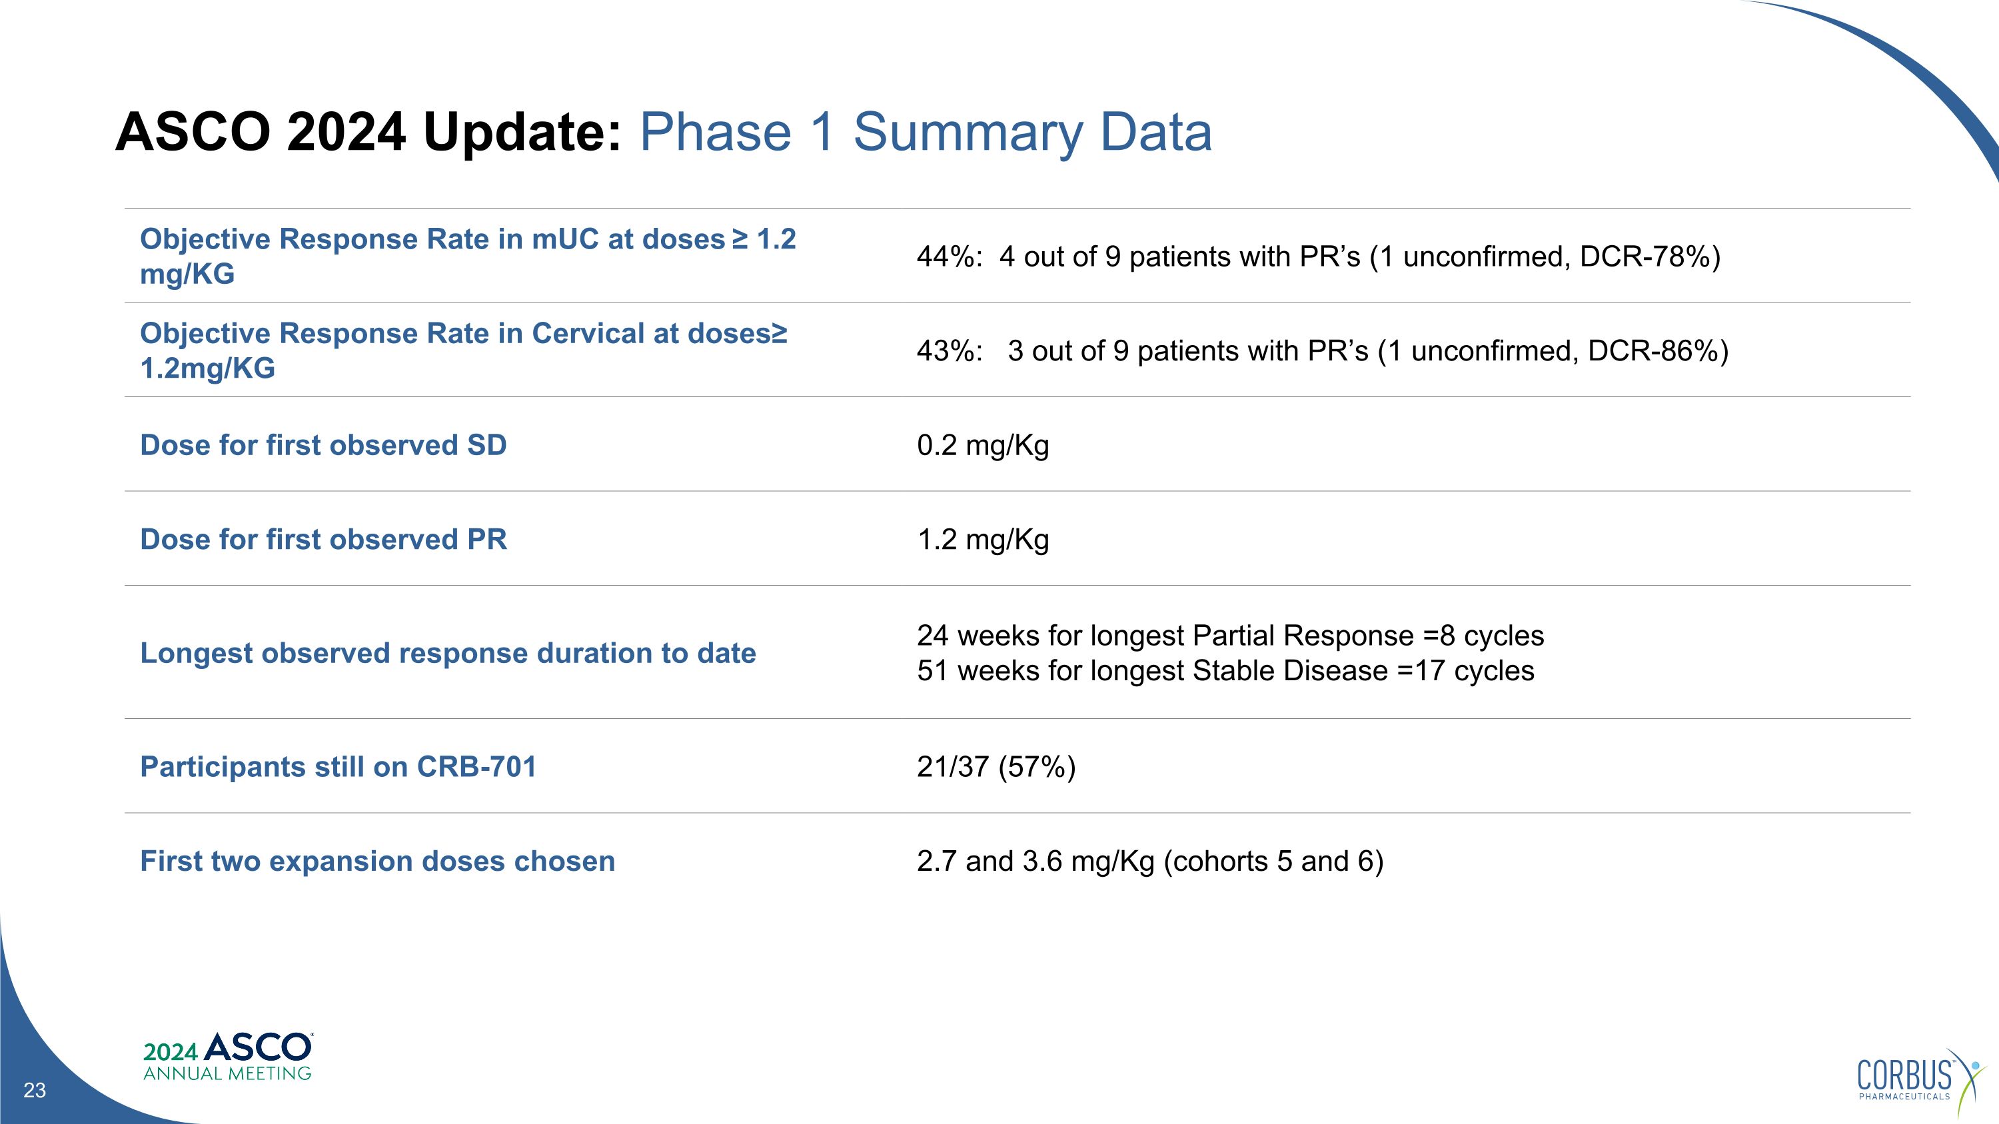Click '2.7 and 3.6 mg/Kg' cohorts text
This screenshot has height=1124, width=1999.
coord(1149,861)
